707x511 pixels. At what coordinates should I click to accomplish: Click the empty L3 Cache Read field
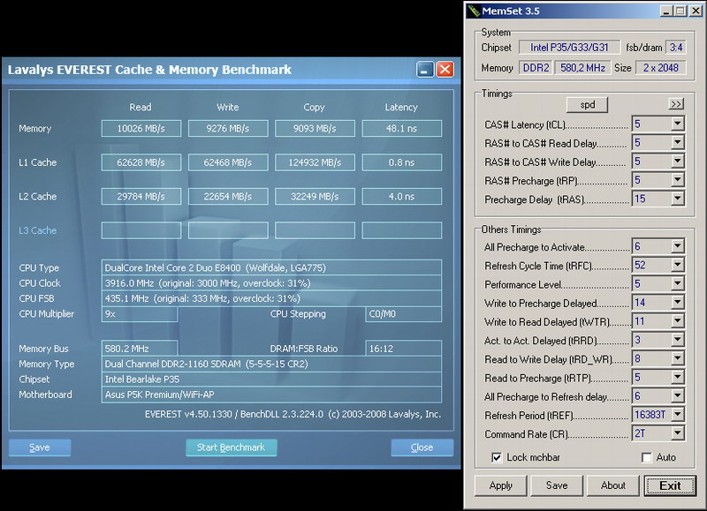pos(141,230)
